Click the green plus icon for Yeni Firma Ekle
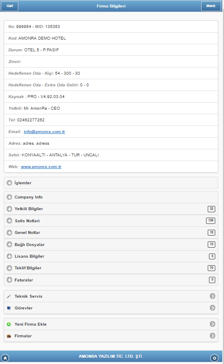This screenshot has width=224, height=364. click(x=9, y=324)
